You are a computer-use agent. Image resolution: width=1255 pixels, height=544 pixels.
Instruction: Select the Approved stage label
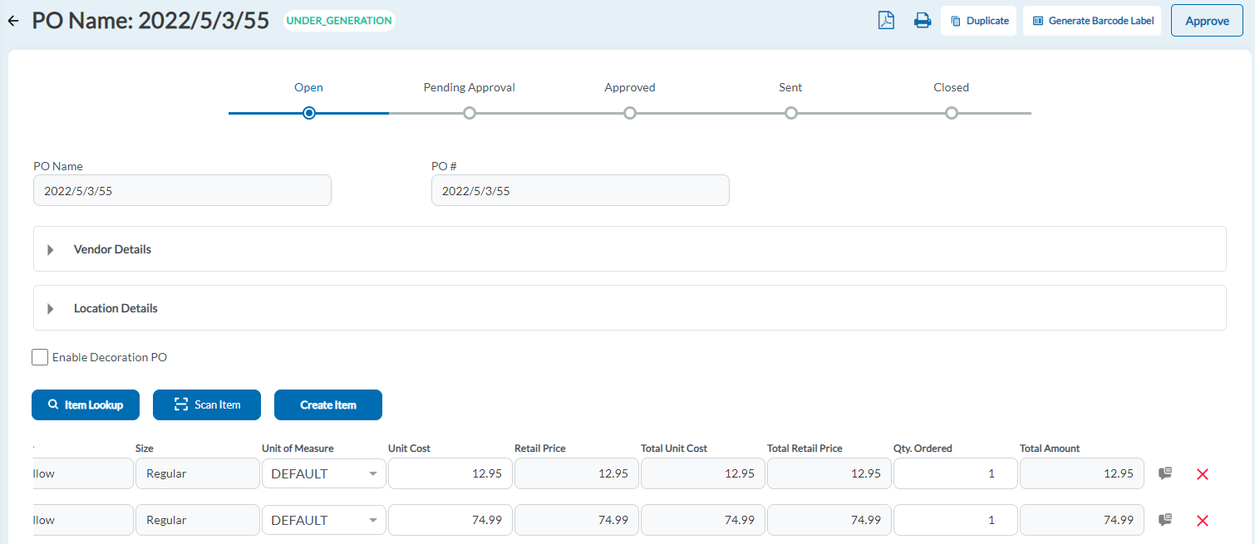click(x=630, y=87)
